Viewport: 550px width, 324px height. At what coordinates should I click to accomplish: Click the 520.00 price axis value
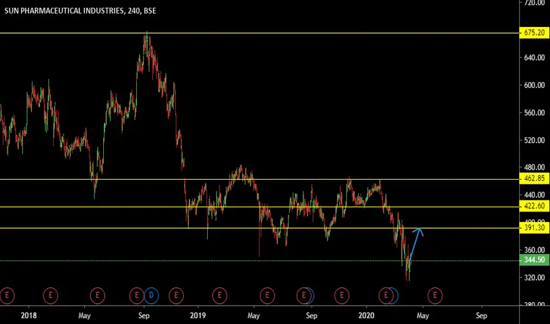tap(534, 140)
